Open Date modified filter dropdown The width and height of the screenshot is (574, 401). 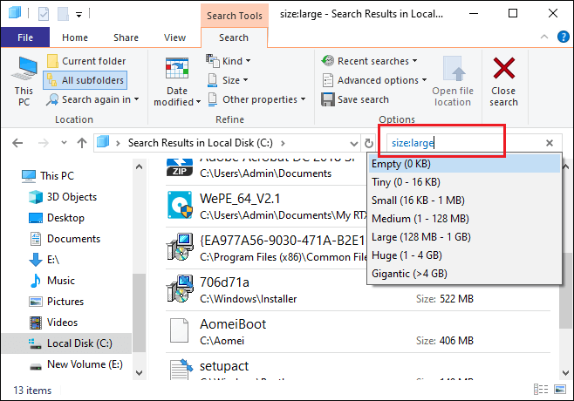pos(177,81)
